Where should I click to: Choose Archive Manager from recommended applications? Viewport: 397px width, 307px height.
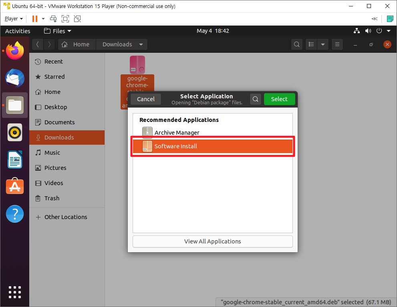213,132
